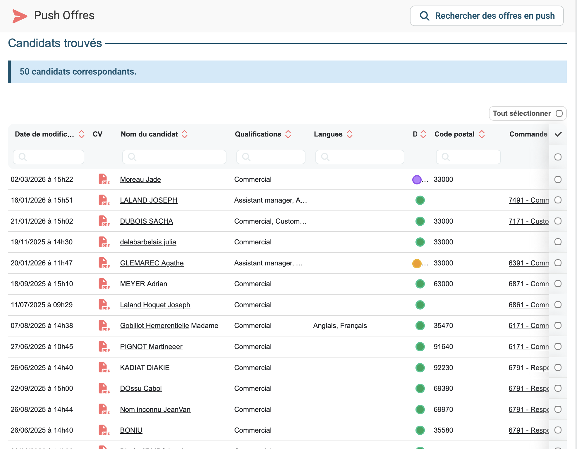577x449 pixels.
Task: Open DUBOIS SACHA's PDF CV icon
Action: tap(104, 221)
